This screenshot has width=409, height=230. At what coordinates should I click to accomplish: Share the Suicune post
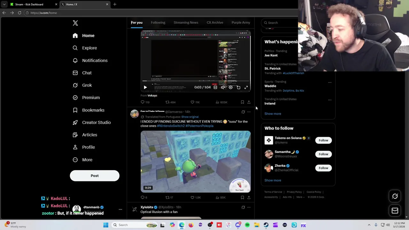click(249, 197)
